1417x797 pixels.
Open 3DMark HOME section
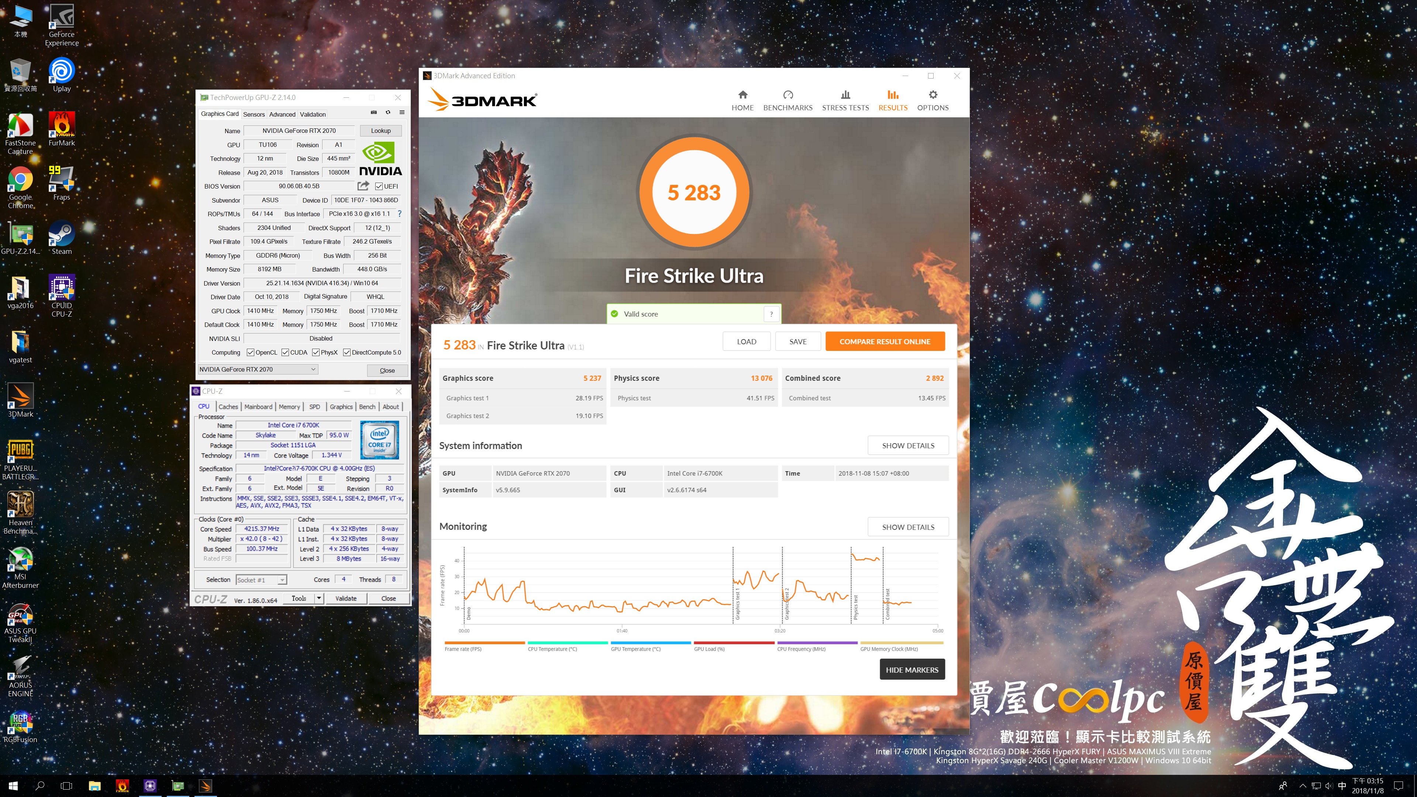(x=742, y=101)
